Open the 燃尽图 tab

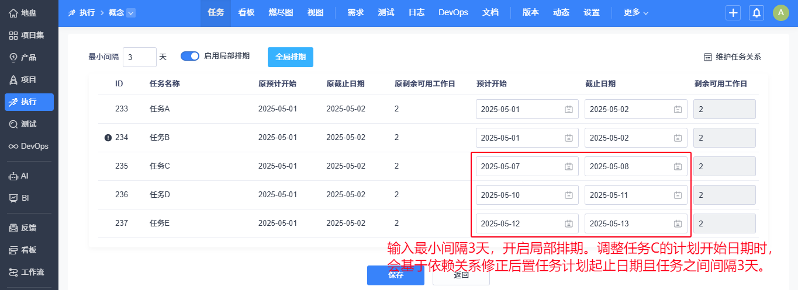point(281,13)
